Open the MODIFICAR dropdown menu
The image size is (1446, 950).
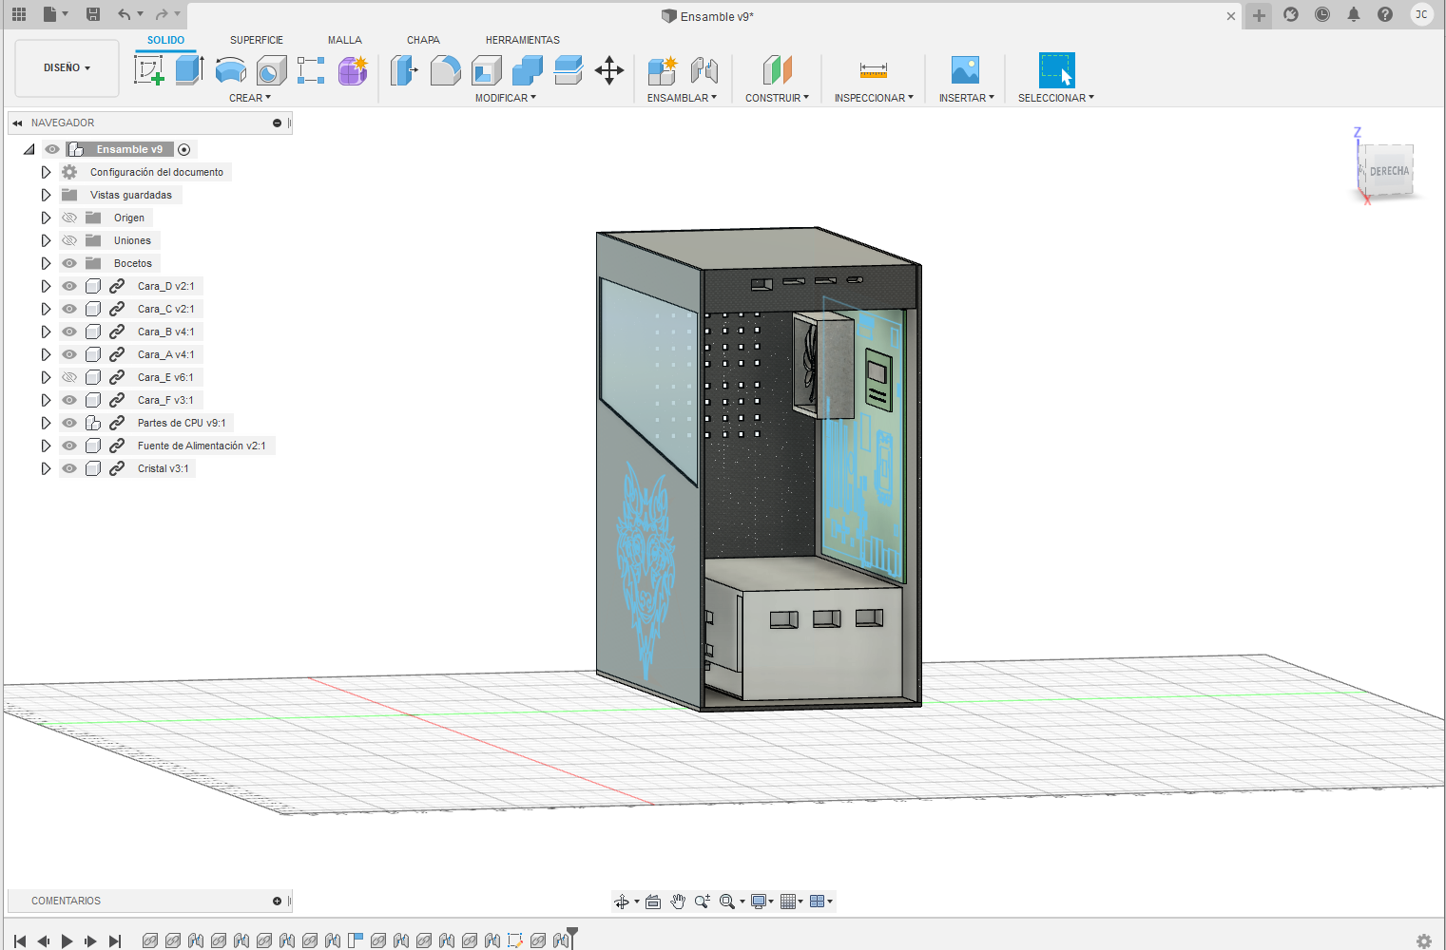pos(505,98)
